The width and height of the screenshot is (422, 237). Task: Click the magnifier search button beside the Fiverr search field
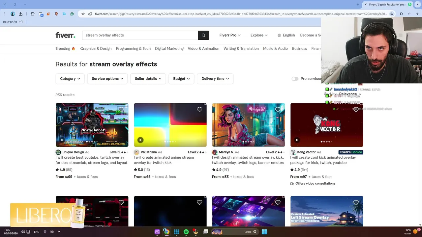(203, 35)
